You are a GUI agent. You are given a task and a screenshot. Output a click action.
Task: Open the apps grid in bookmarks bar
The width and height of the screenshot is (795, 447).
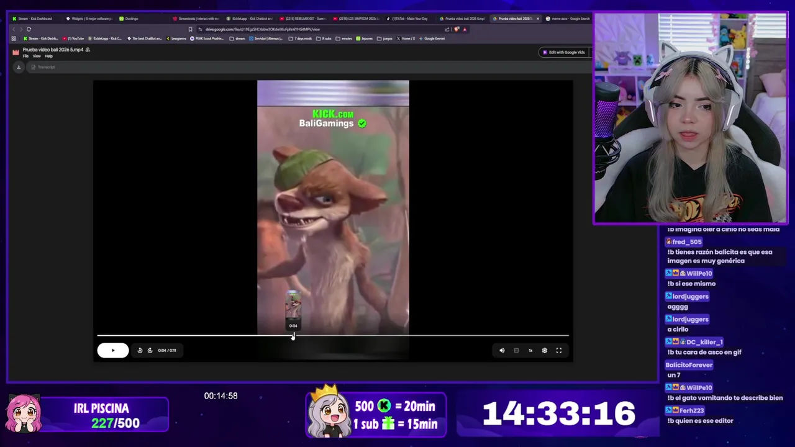pos(14,38)
